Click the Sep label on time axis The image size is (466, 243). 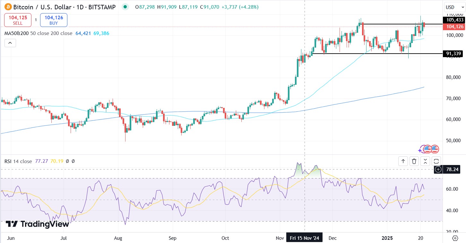pos(173,238)
